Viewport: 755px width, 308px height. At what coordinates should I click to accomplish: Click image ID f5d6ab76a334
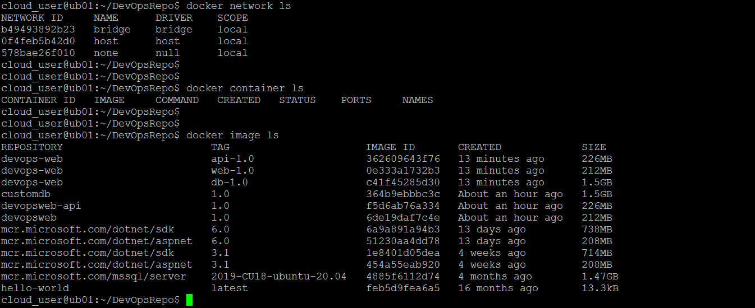click(402, 206)
